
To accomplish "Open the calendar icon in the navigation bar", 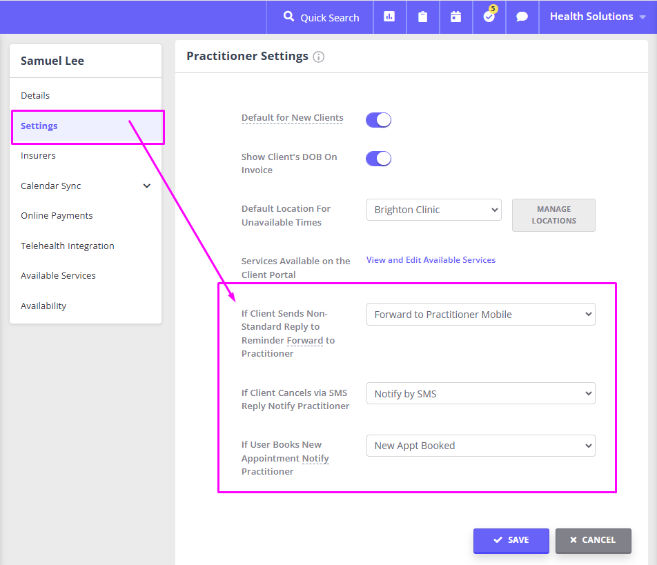I will click(455, 17).
